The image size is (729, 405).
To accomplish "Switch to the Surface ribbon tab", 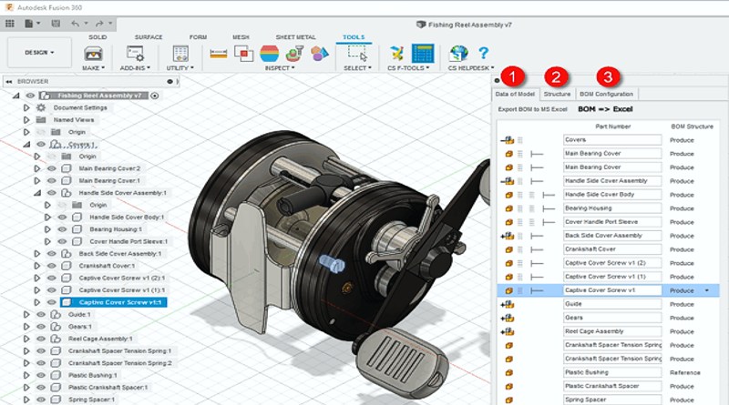I will (149, 37).
